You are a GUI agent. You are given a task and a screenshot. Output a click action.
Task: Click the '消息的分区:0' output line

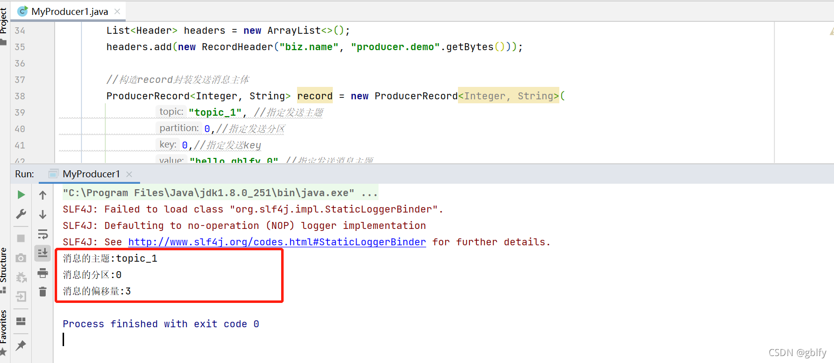[x=92, y=275]
